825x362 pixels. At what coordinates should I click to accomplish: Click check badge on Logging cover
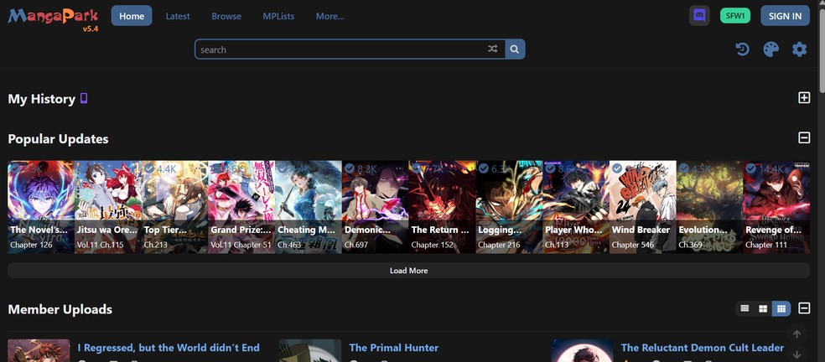[484, 168]
